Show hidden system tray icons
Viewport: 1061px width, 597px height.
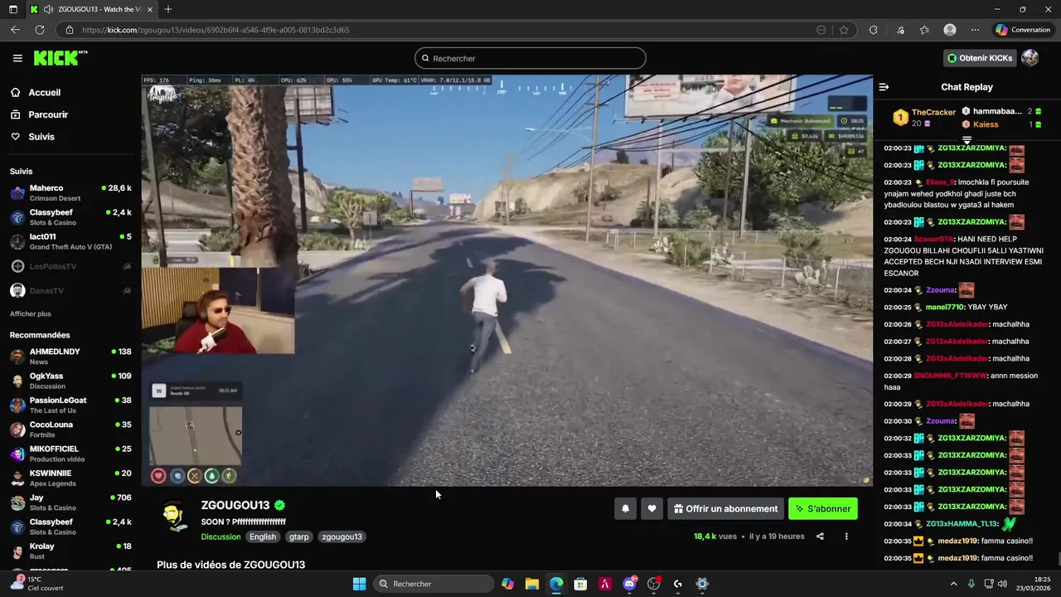pyautogui.click(x=953, y=584)
